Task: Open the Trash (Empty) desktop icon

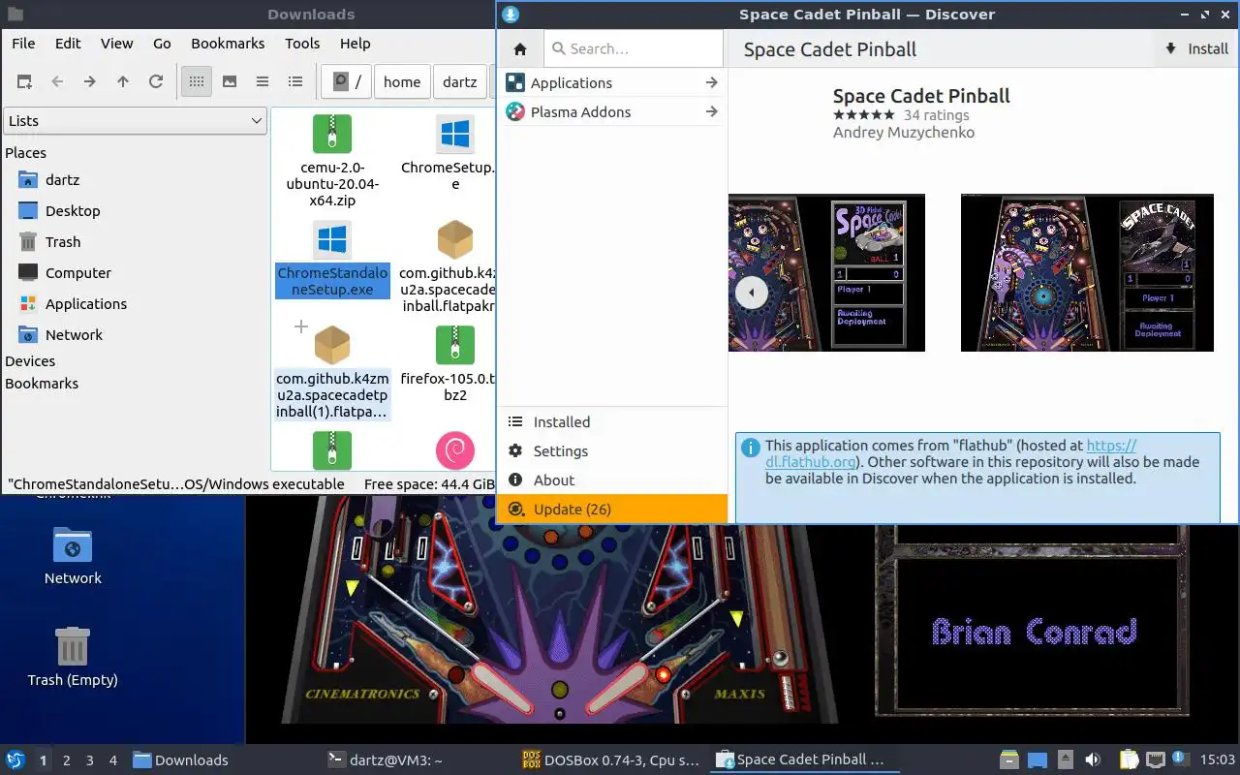Action: [73, 656]
